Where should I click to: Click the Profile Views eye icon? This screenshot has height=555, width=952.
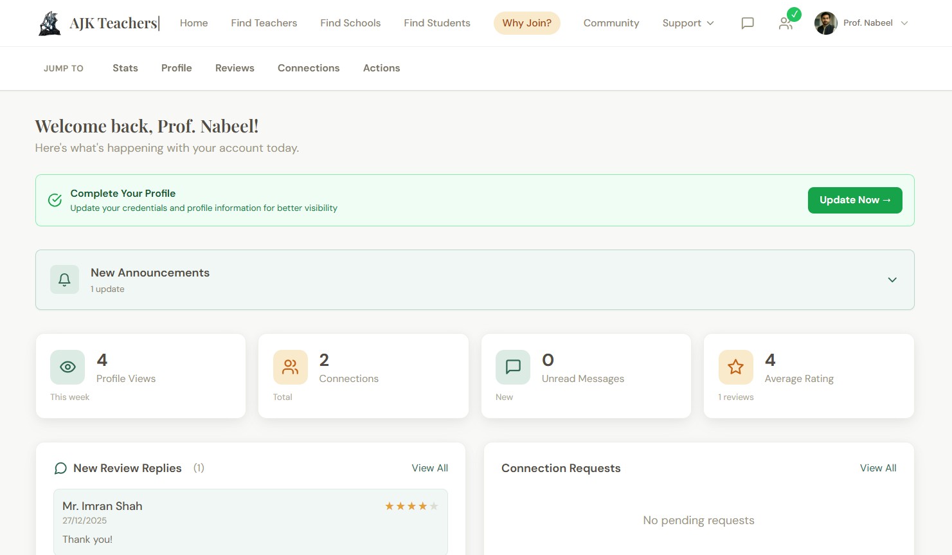tap(67, 367)
